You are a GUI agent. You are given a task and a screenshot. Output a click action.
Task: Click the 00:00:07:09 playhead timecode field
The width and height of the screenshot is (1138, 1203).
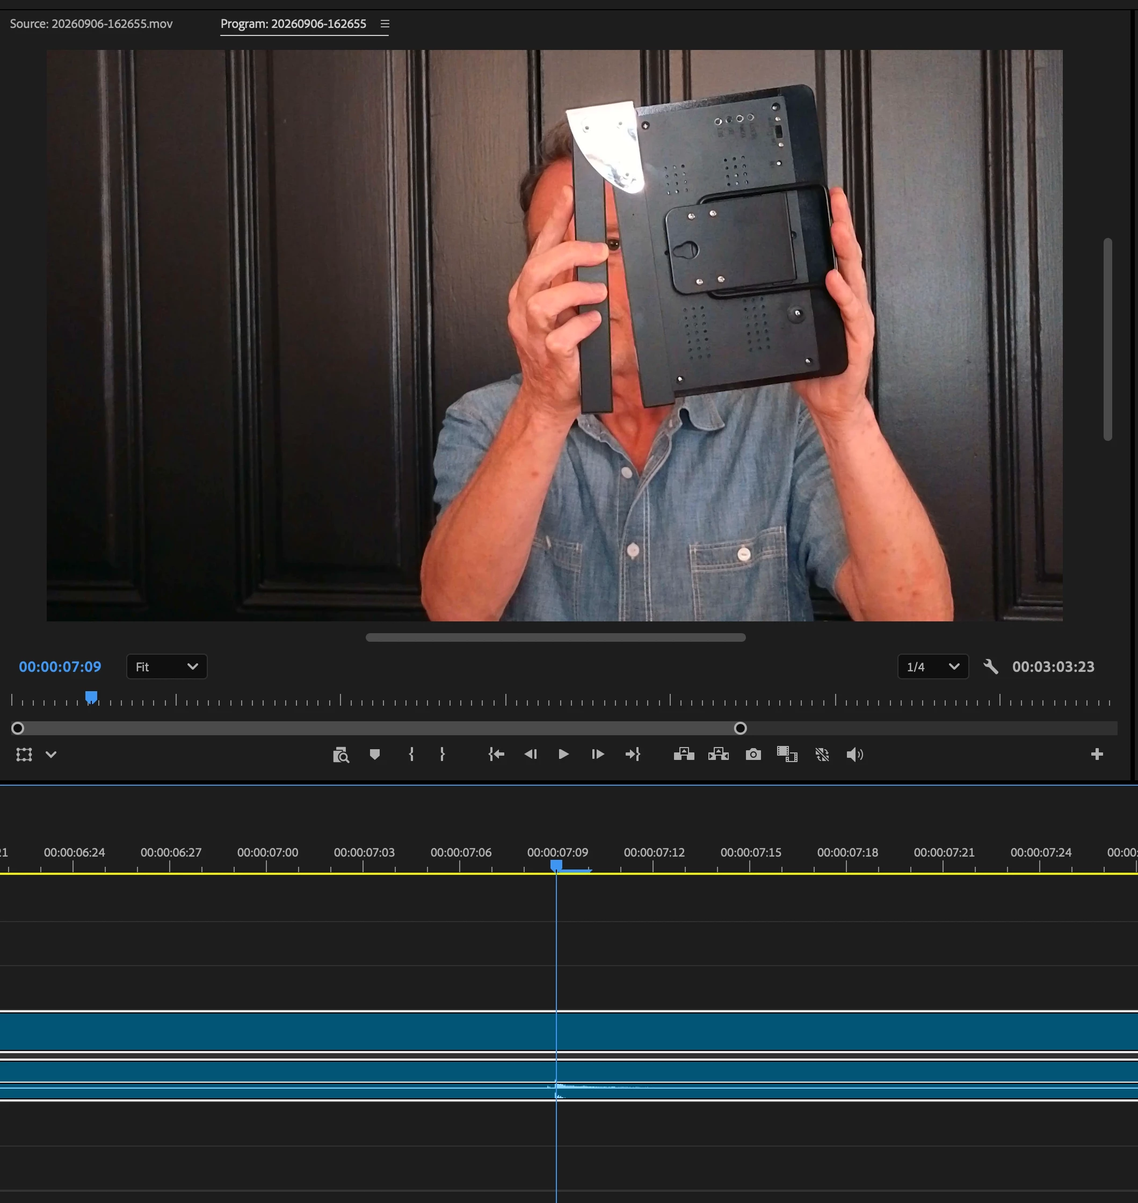tap(60, 666)
